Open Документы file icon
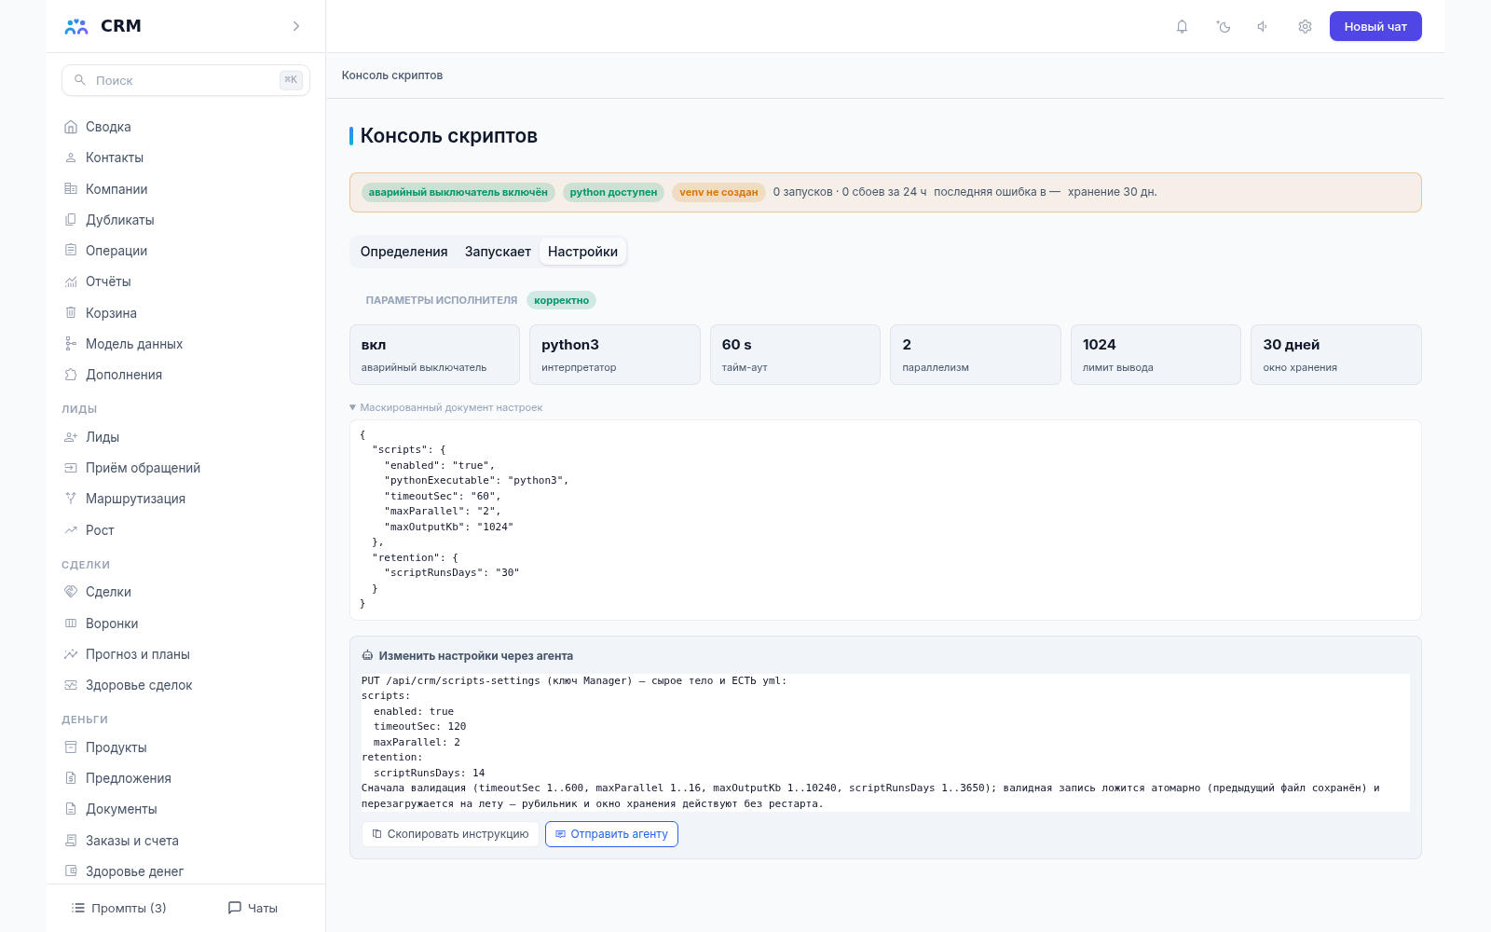Viewport: 1491px width, 932px height. coord(71,809)
